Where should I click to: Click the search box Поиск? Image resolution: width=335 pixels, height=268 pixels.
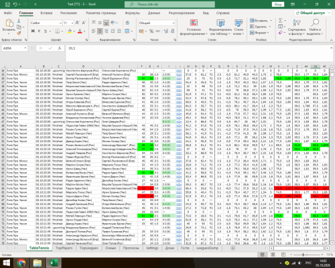pos(170,4)
